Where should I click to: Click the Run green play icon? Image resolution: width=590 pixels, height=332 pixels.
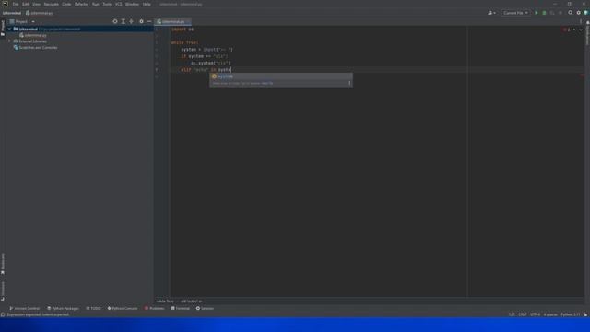coord(537,13)
